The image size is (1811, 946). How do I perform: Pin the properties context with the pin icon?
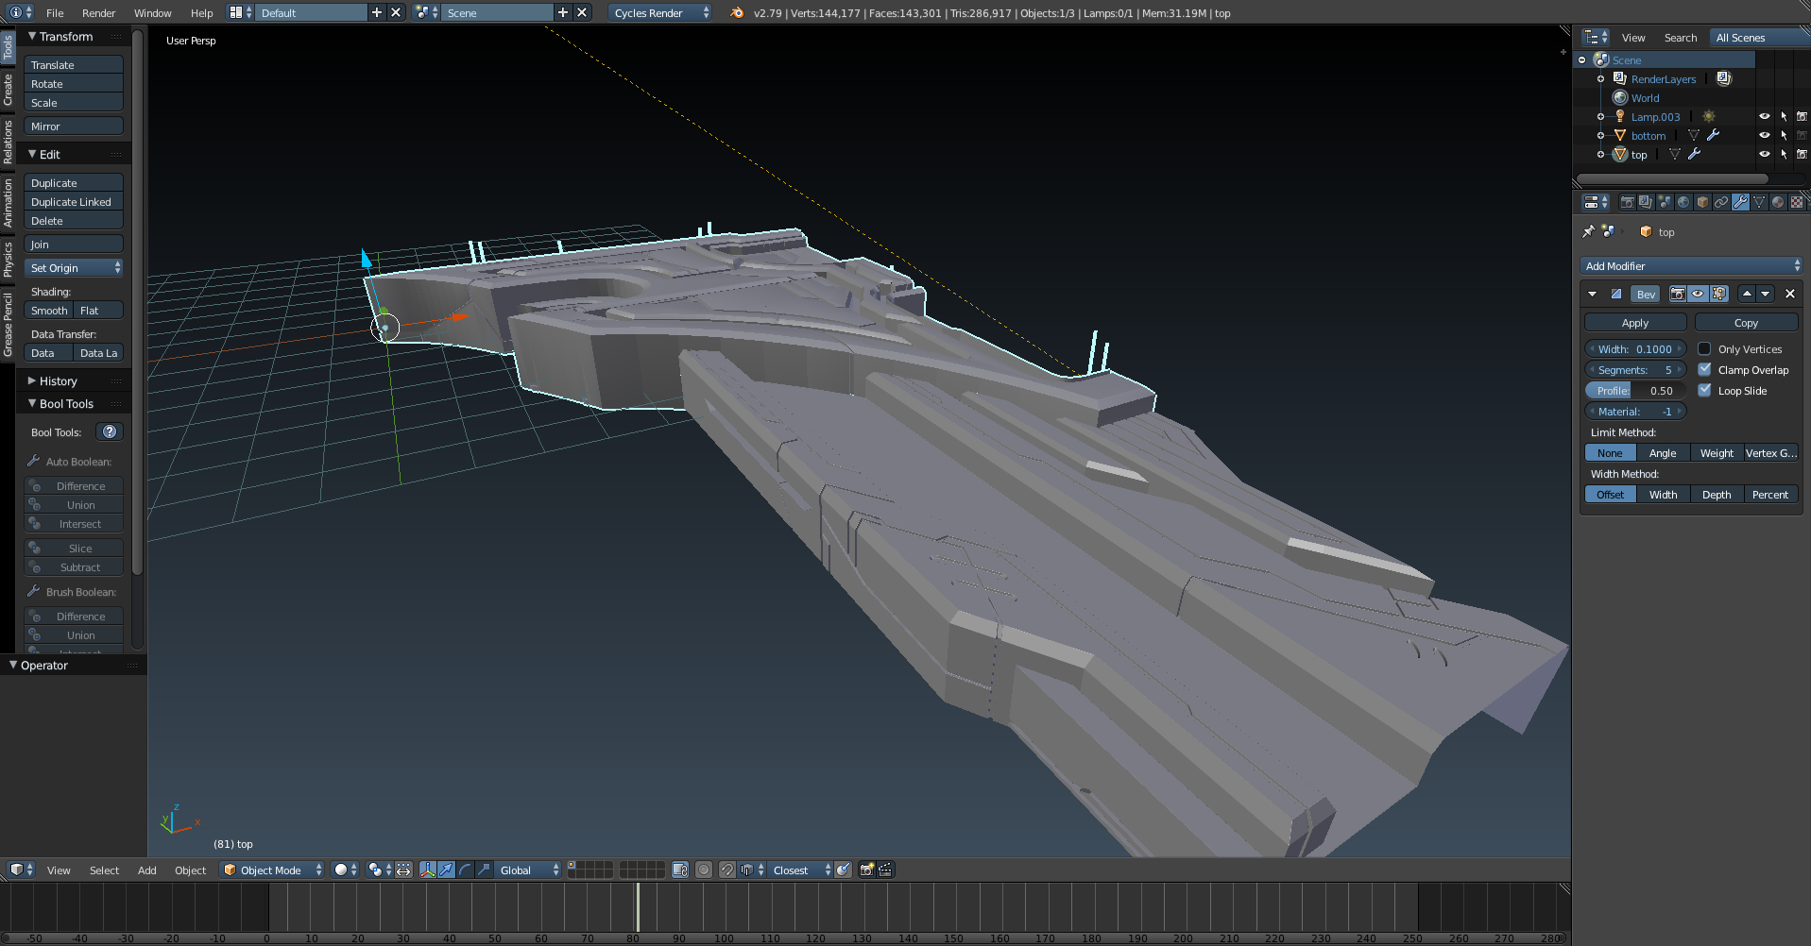[1588, 231]
